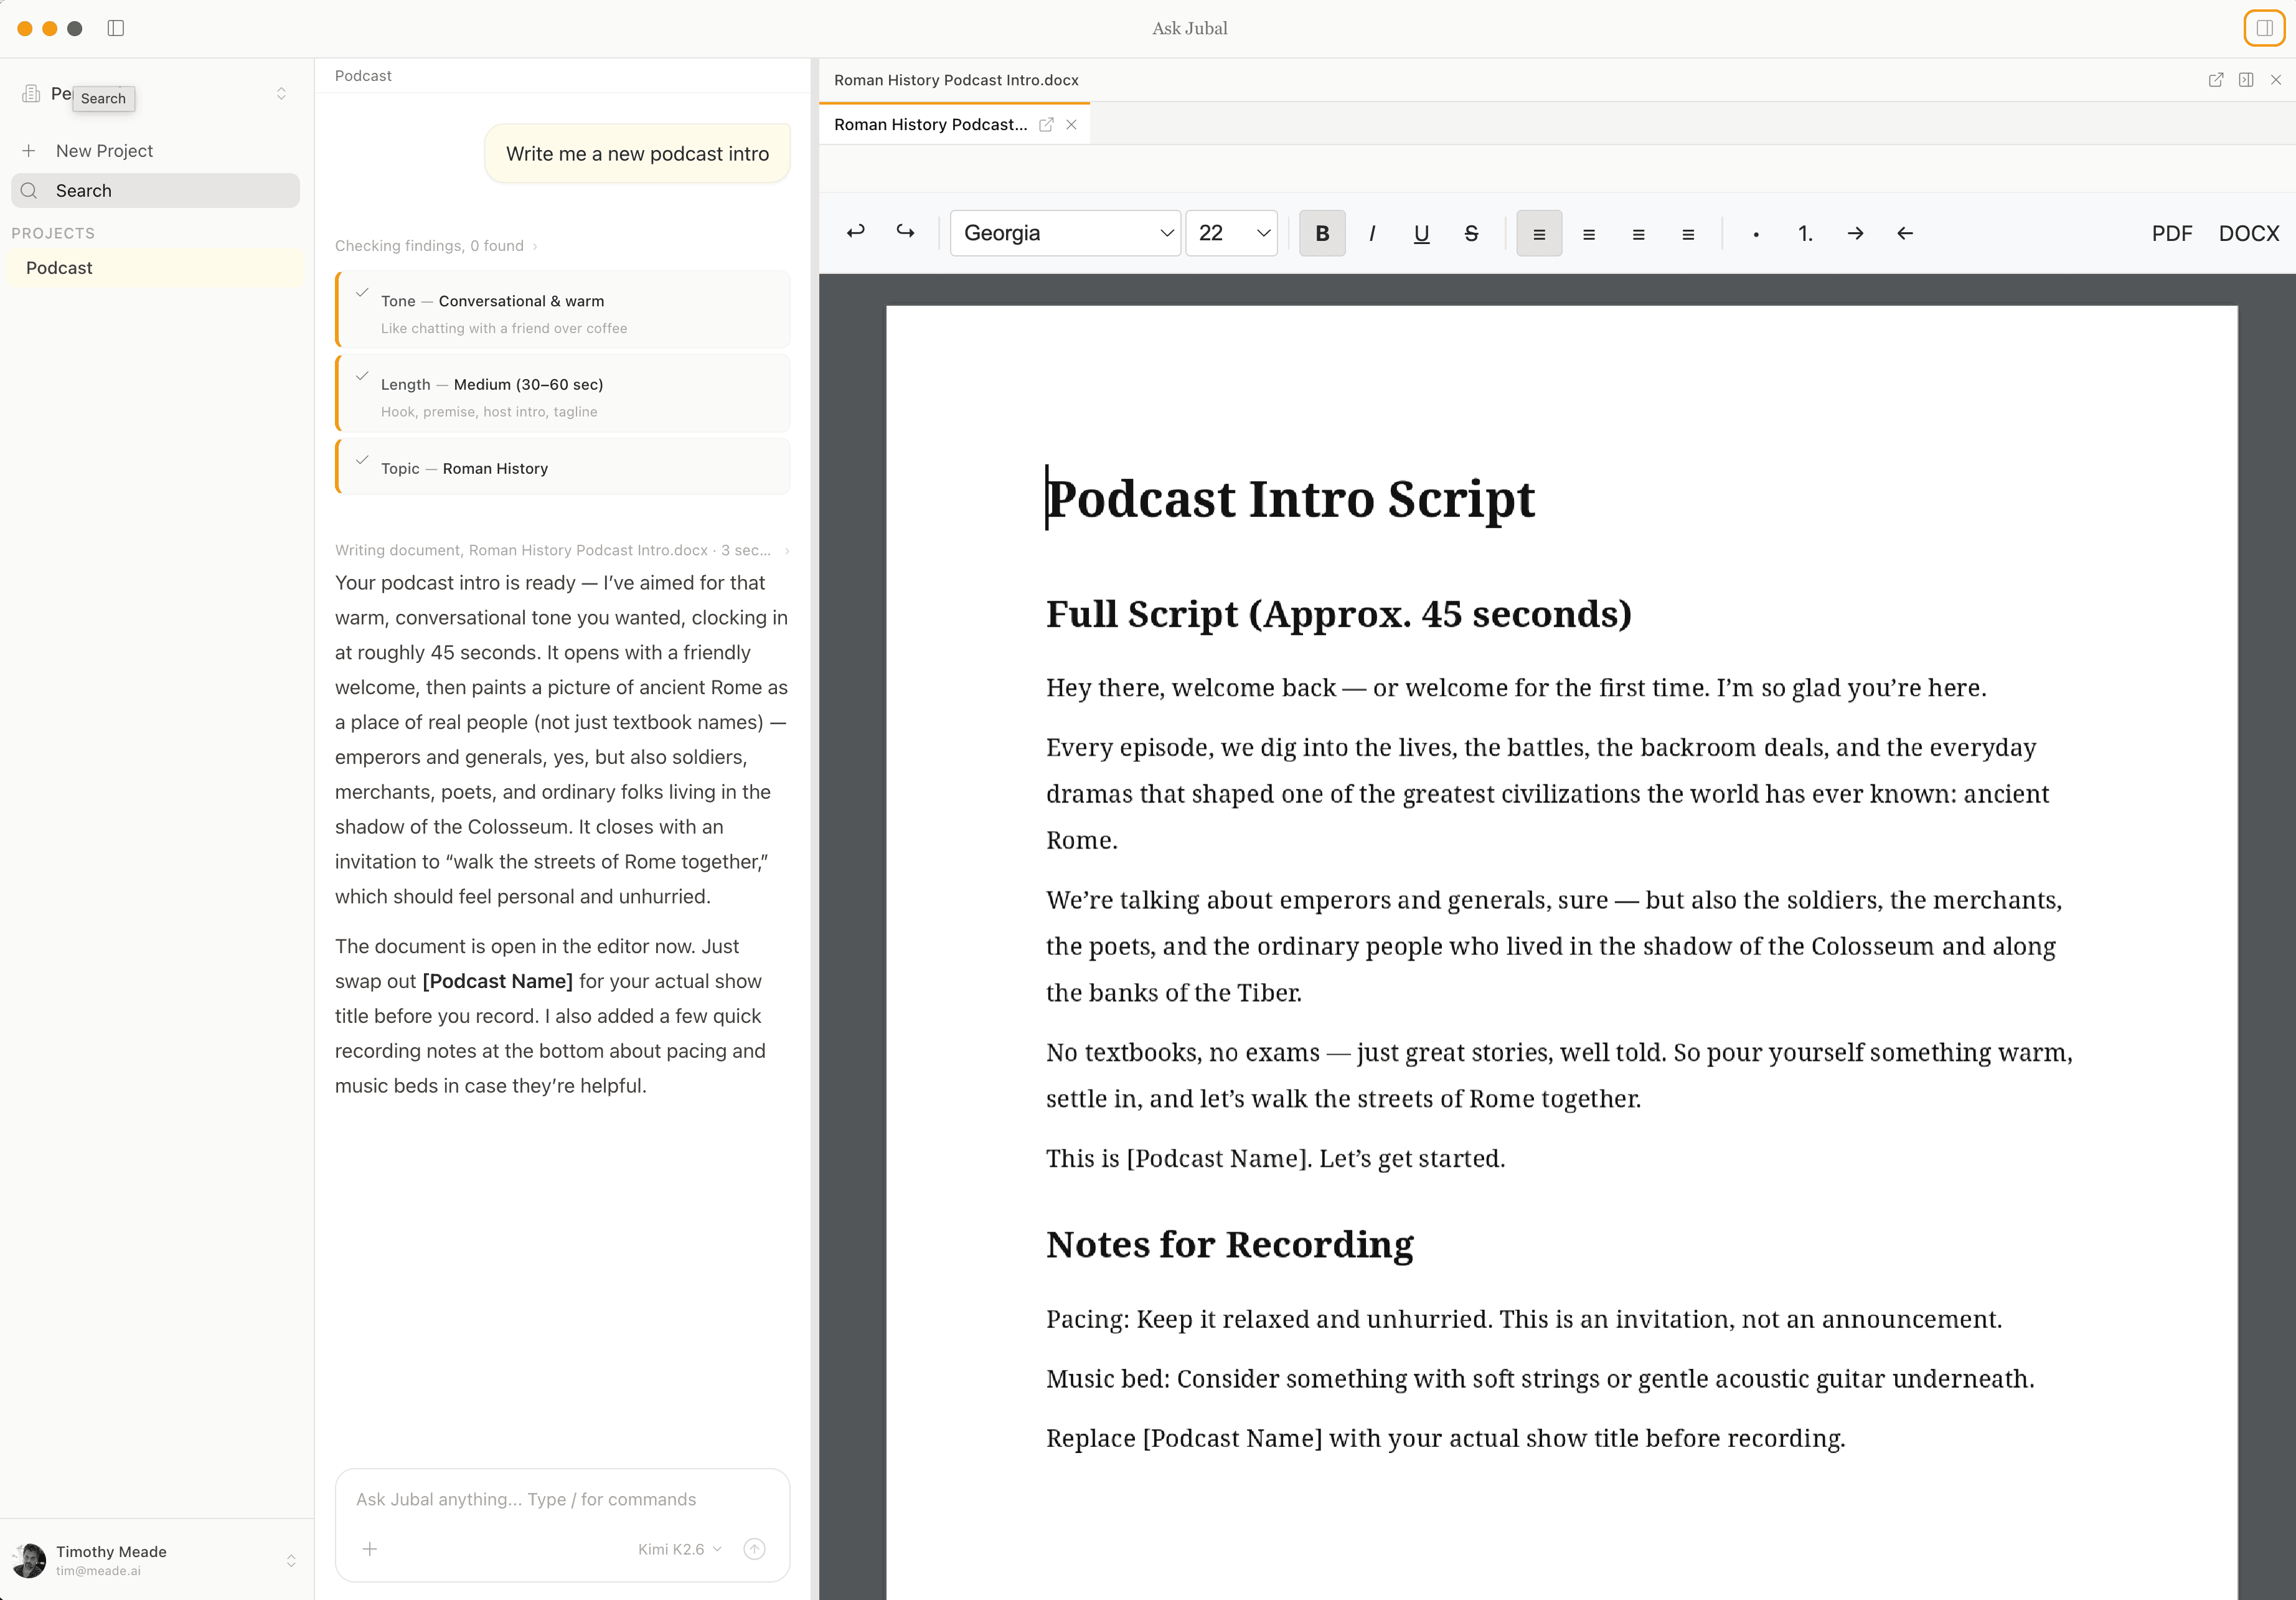The image size is (2296, 1600).
Task: Insert a numbered list
Action: 1805,233
